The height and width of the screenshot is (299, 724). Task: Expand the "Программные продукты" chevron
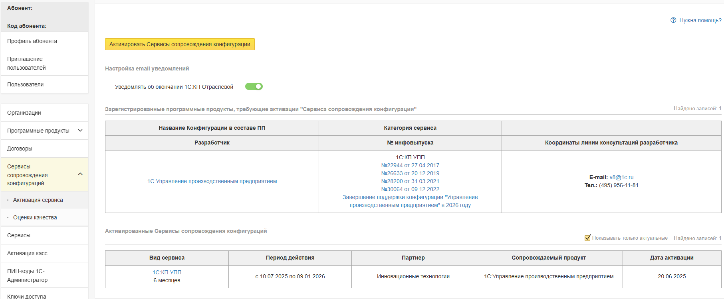tap(80, 131)
